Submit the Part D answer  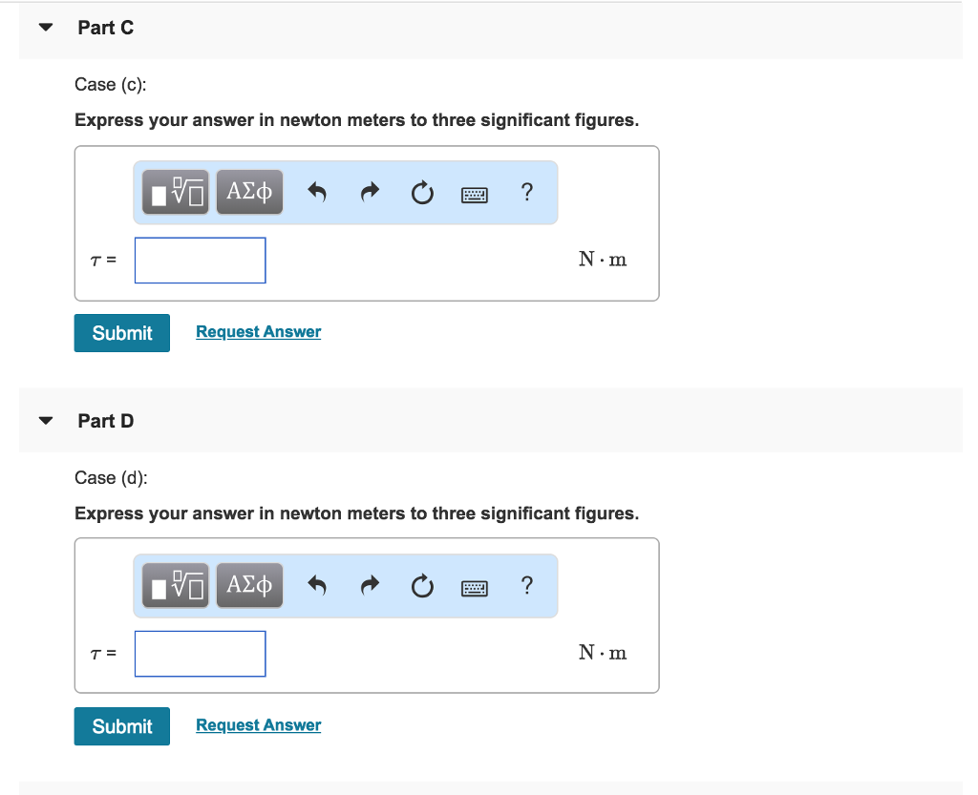pos(121,725)
